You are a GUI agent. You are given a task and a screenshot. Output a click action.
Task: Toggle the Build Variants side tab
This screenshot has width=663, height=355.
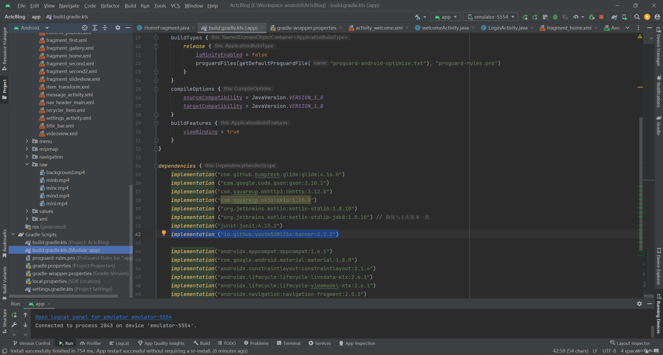click(x=4, y=282)
